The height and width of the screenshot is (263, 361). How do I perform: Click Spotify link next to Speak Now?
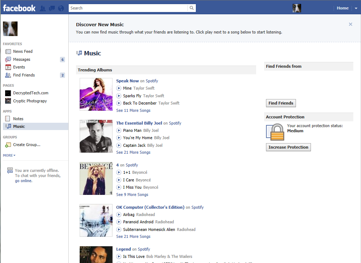[152, 81]
